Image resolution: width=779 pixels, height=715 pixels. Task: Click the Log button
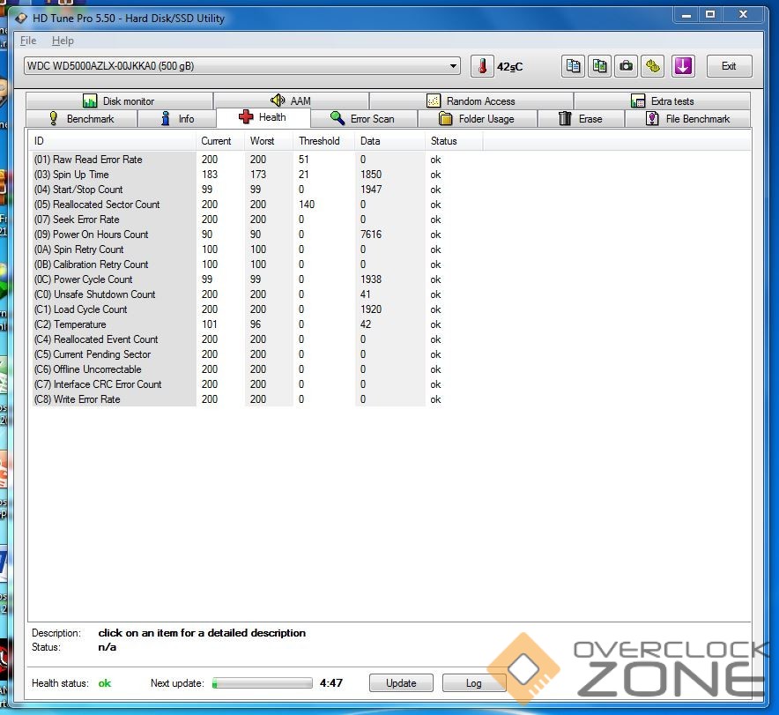pos(474,683)
